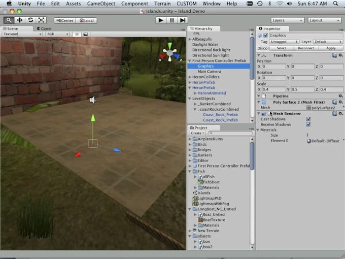345x259 pixels.
Task: Toggle pivot Center button
Action: [x=65, y=20]
